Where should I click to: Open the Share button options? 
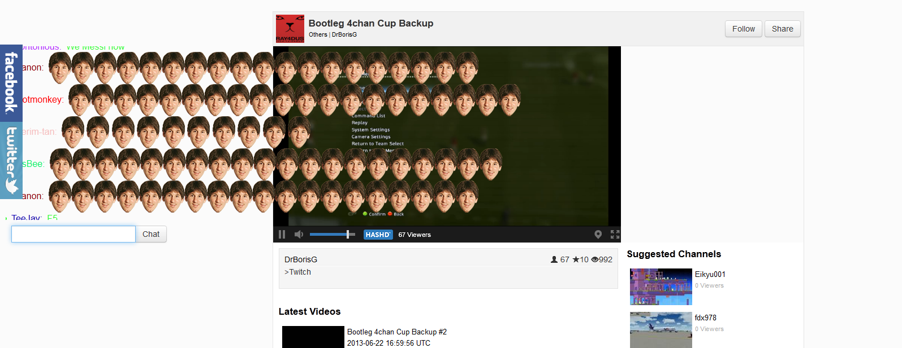tap(782, 29)
